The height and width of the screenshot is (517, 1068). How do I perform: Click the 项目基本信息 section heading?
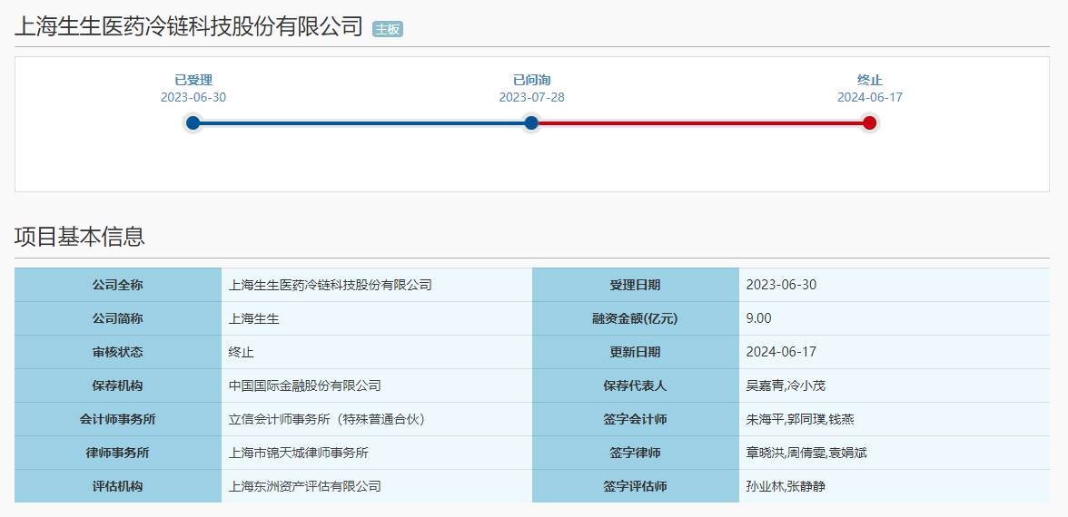(80, 237)
